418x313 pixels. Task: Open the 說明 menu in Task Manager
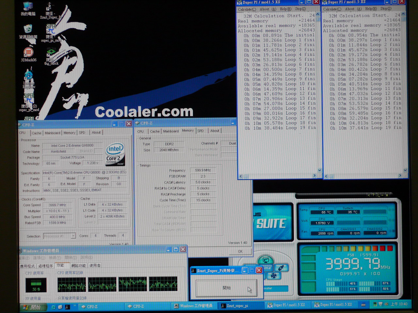tap(86, 258)
